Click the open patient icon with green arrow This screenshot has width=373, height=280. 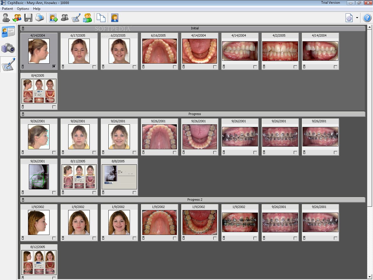(x=17, y=18)
